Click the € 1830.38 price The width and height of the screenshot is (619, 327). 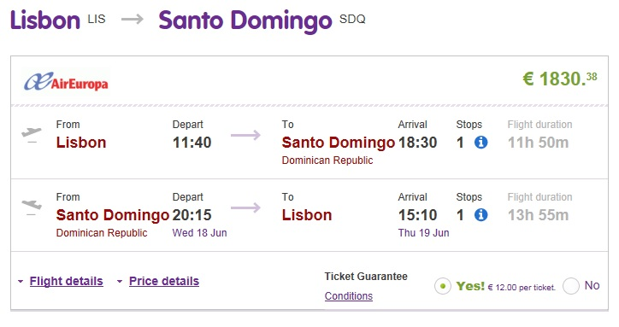coord(560,79)
